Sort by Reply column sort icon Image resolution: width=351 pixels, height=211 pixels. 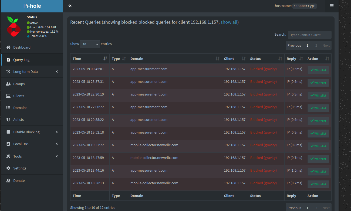click(x=301, y=59)
